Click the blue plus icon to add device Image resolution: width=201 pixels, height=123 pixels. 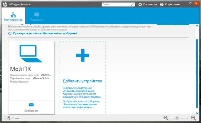point(82,55)
